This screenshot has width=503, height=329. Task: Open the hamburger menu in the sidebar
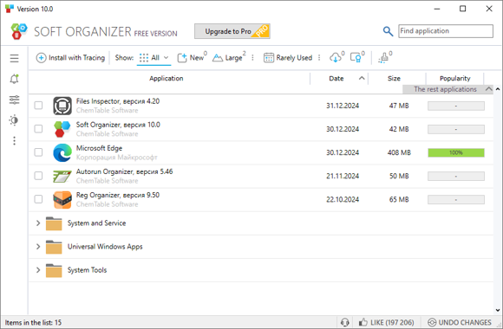point(14,58)
